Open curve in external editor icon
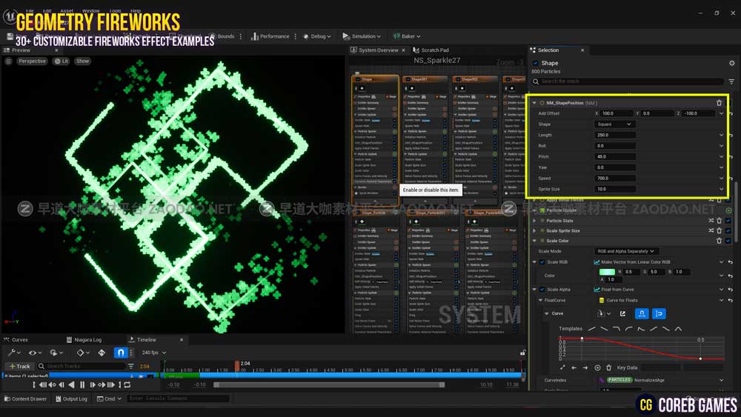Image resolution: width=741 pixels, height=417 pixels. tap(623, 313)
